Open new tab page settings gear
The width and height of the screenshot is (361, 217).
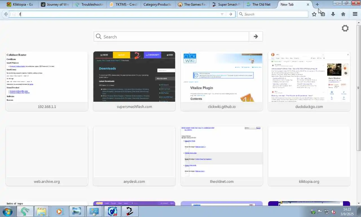345,28
